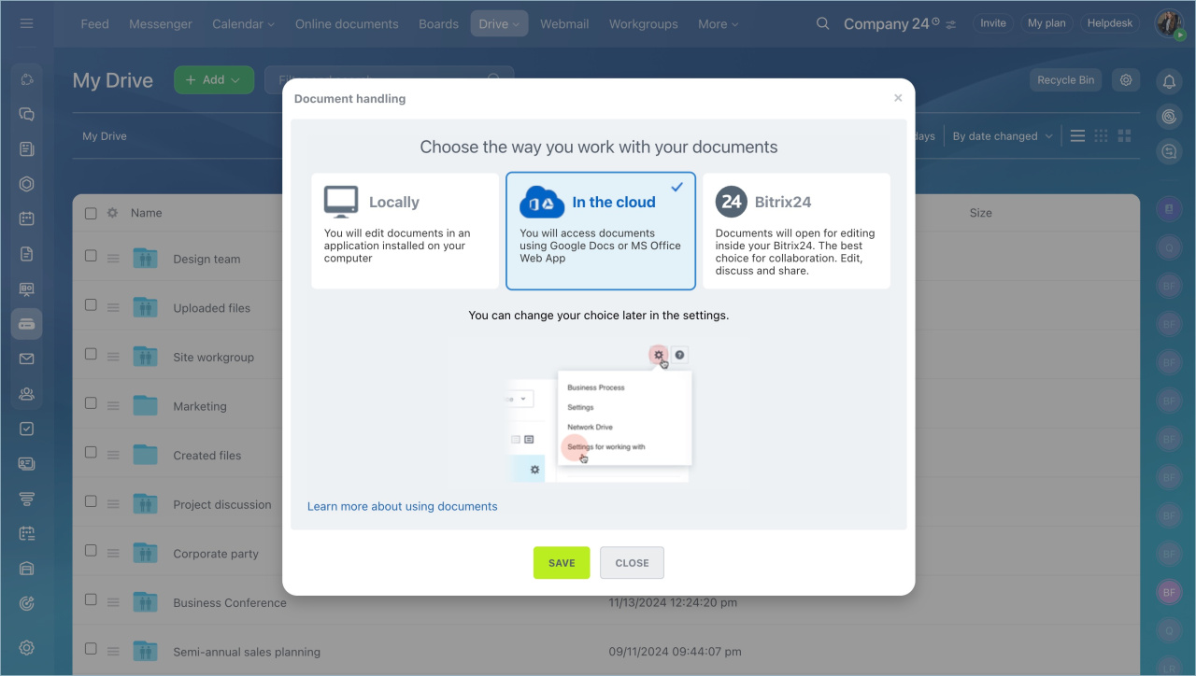Viewport: 1196px width, 676px height.
Task: Open the Semi-annual sales planning folder
Action: coord(247,652)
